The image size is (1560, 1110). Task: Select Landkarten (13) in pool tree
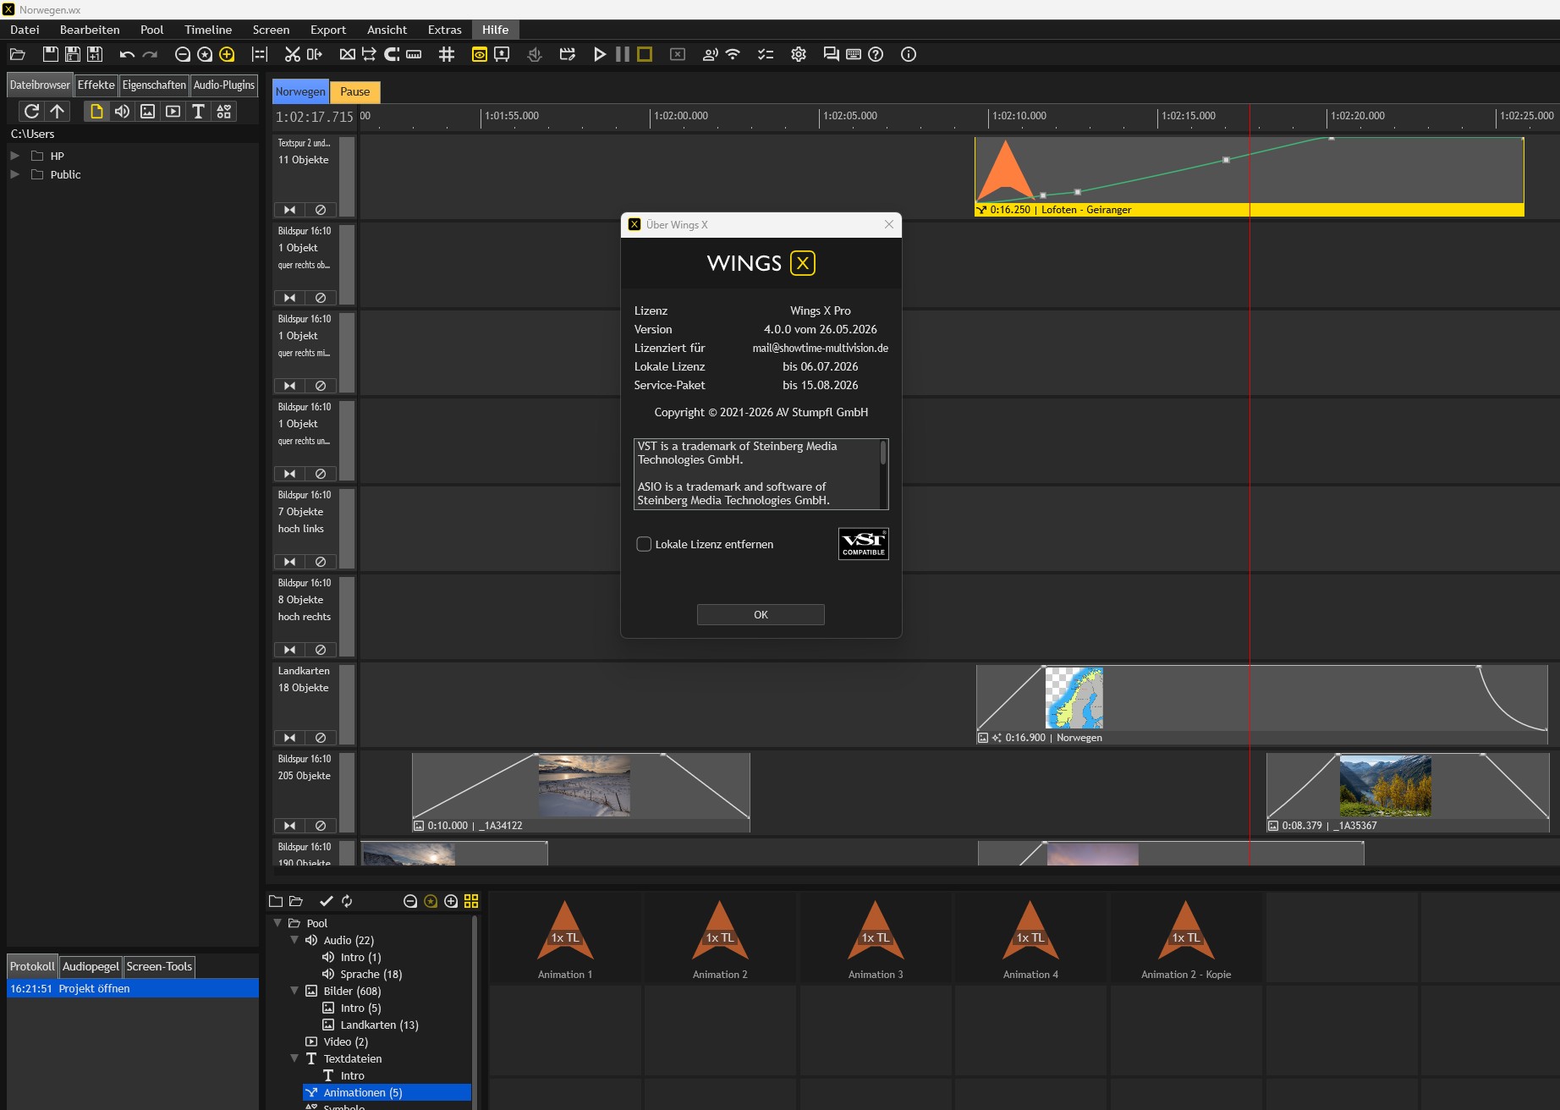click(x=379, y=1025)
